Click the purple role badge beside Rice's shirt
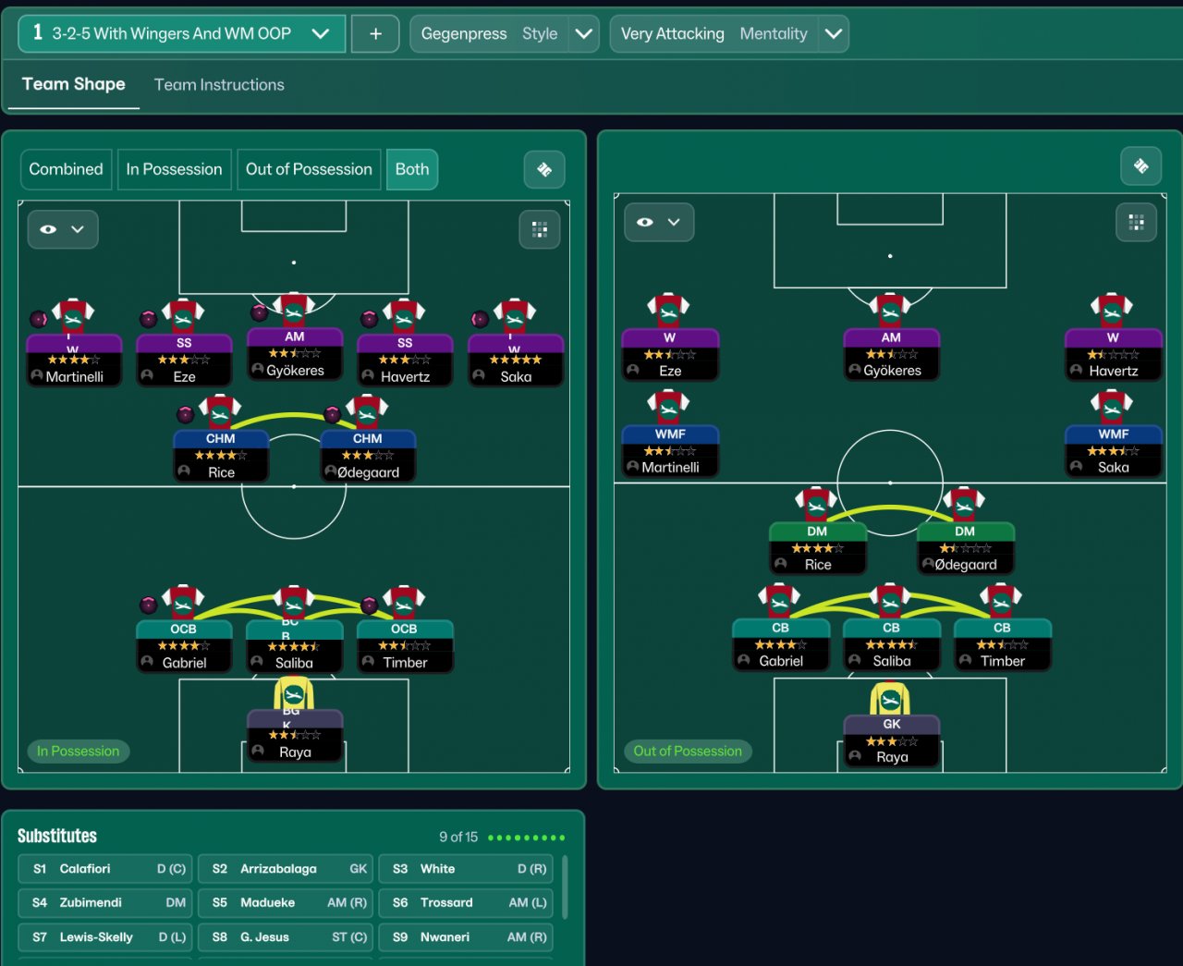 click(186, 414)
